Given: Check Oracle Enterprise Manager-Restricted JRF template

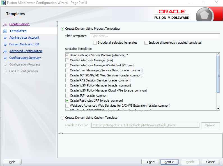Looking at the screenshot, I should click(67, 66).
